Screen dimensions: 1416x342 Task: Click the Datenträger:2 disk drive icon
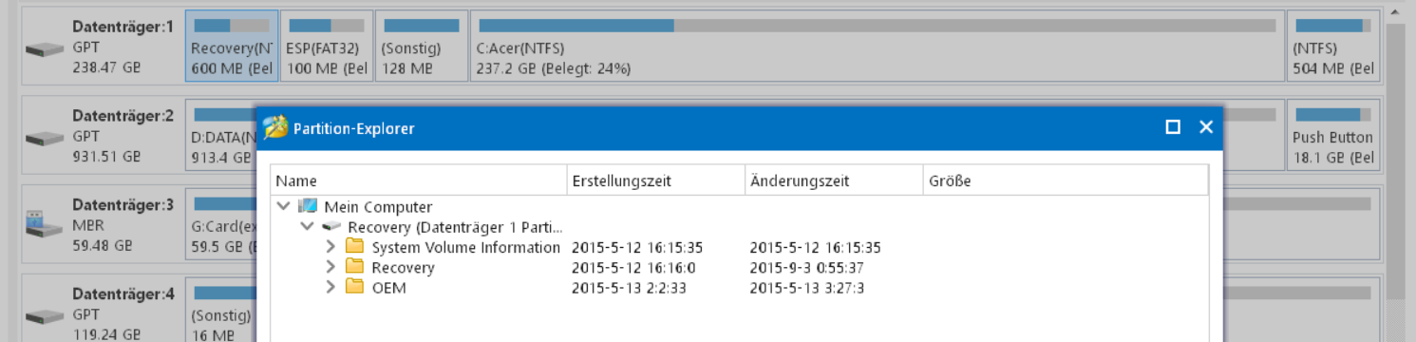(45, 139)
